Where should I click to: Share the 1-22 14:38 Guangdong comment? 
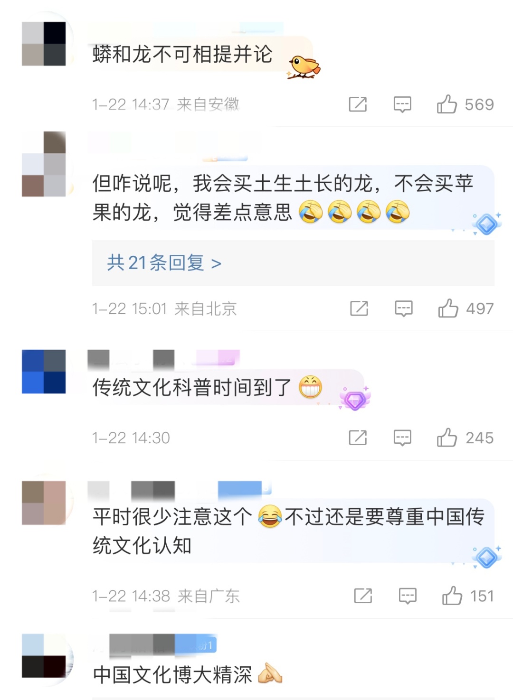point(363,596)
